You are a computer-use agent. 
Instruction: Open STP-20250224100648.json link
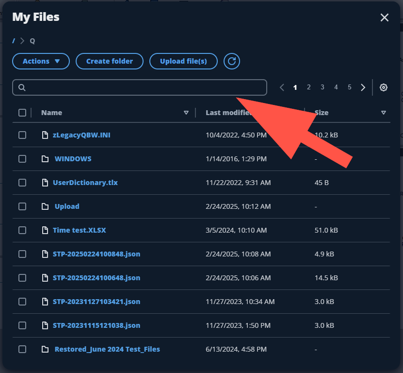pos(97,278)
